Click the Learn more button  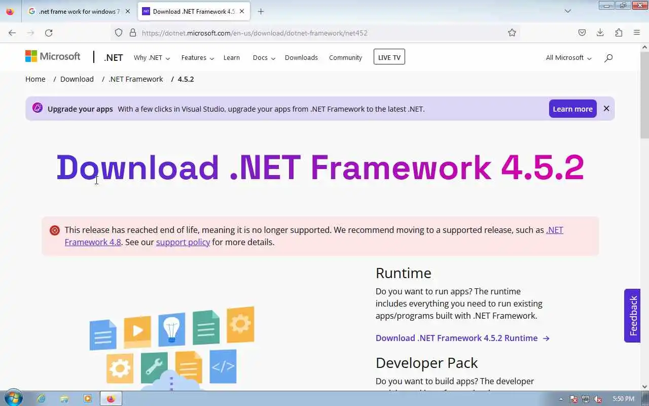(572, 109)
